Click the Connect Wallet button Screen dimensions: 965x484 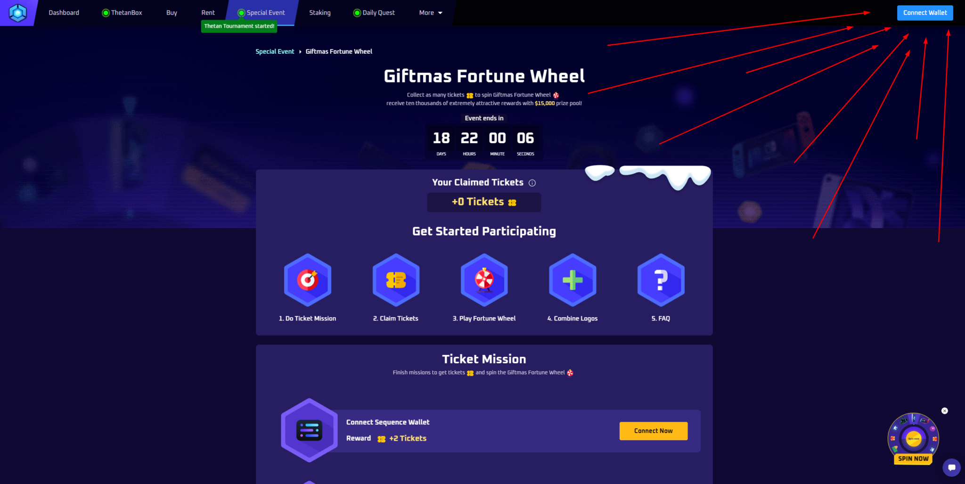(925, 13)
